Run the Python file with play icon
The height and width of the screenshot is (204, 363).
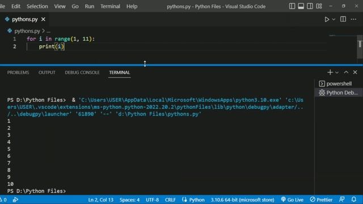327,19
